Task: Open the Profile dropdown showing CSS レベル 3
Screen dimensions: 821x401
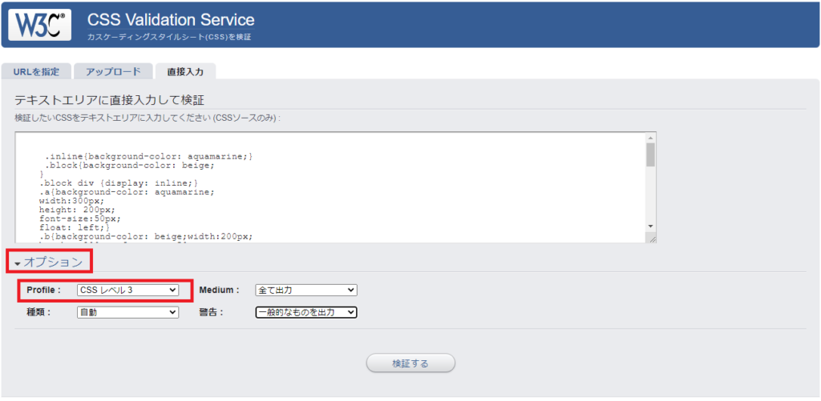Action: click(127, 290)
